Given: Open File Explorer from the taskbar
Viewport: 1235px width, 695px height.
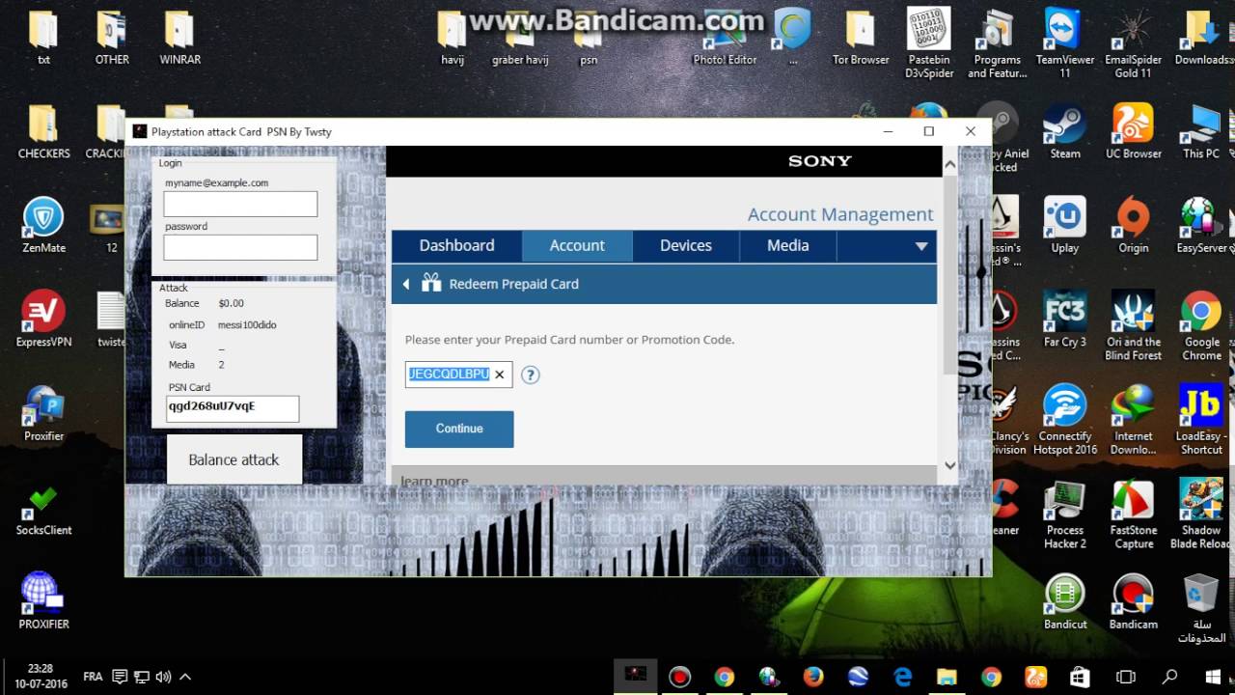Looking at the screenshot, I should click(947, 677).
